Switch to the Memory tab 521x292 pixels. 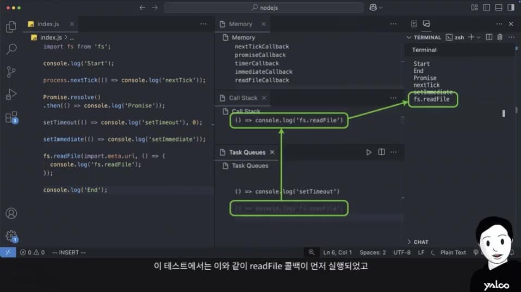point(240,24)
